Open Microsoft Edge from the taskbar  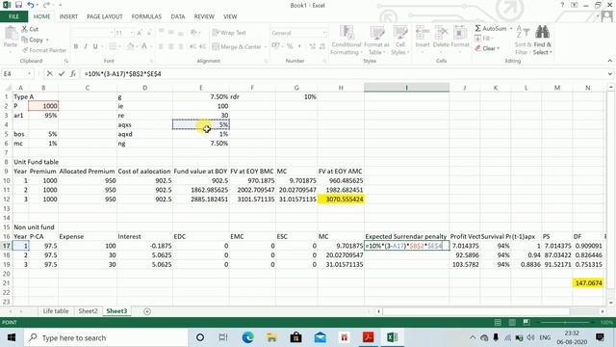pos(247,337)
